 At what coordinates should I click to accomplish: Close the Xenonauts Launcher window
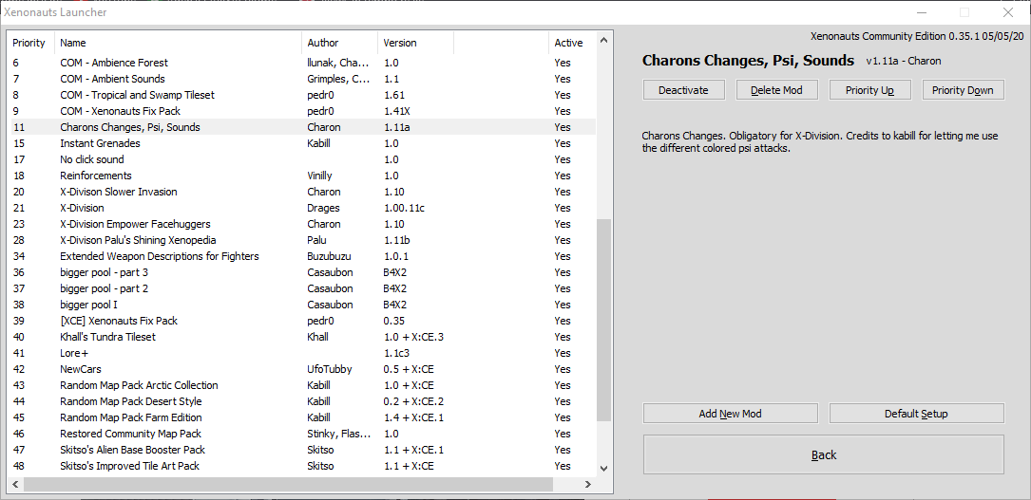pyautogui.click(x=1008, y=12)
